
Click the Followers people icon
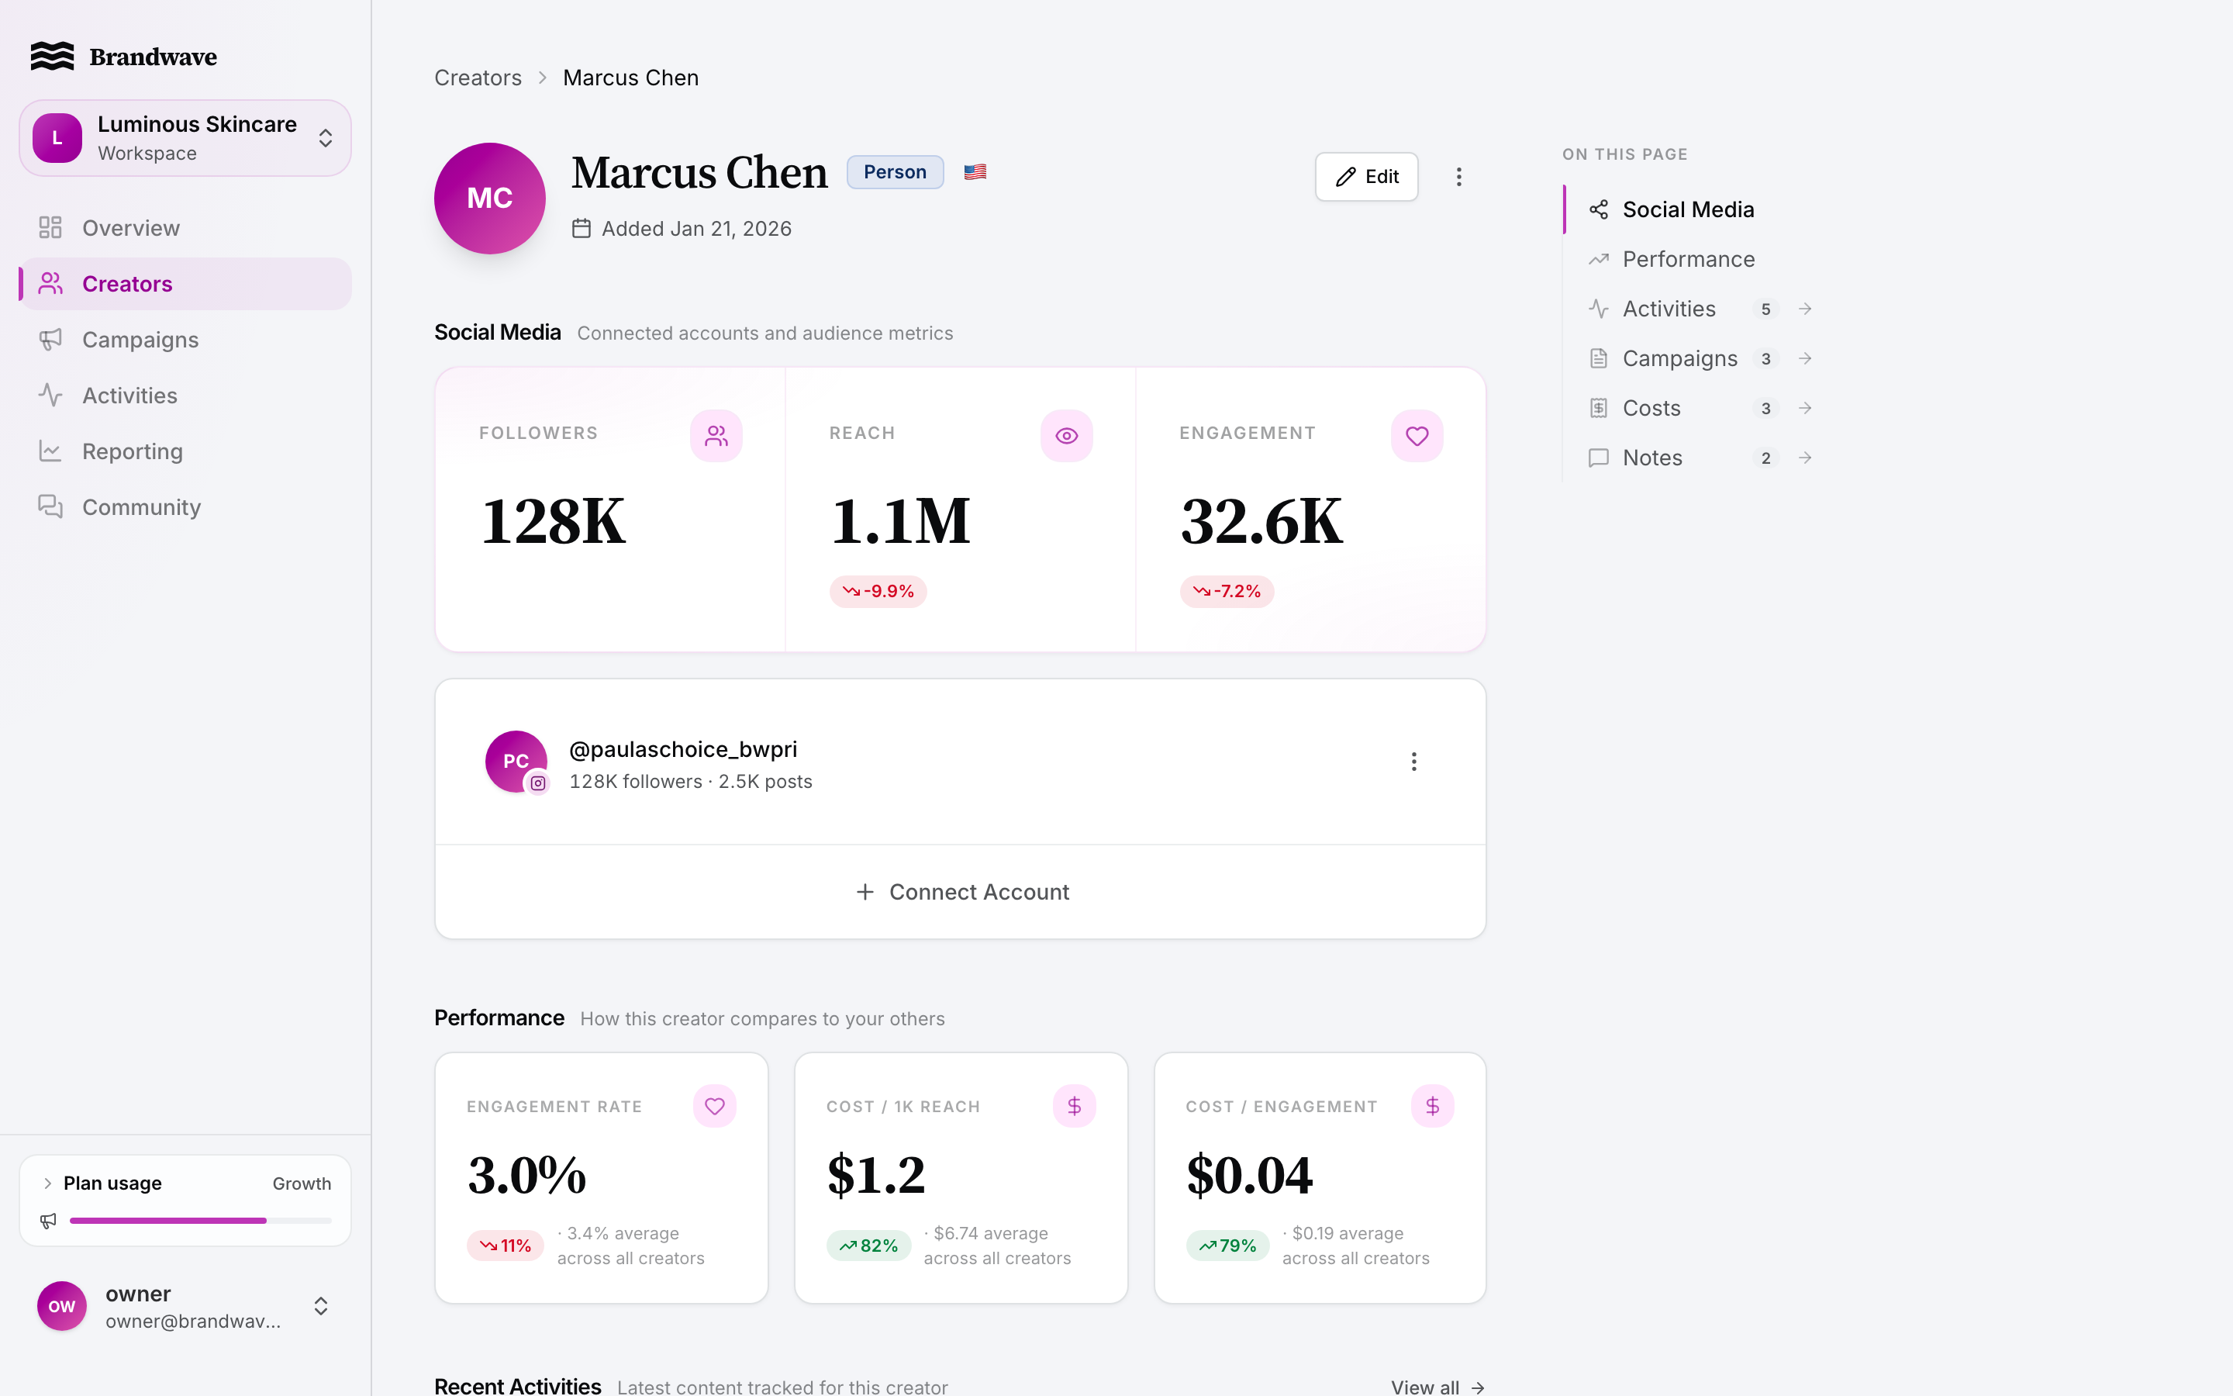716,436
